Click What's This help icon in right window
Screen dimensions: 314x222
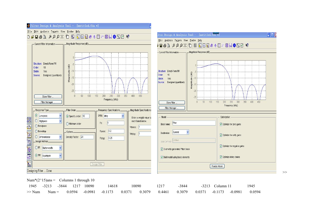(x=247, y=45)
